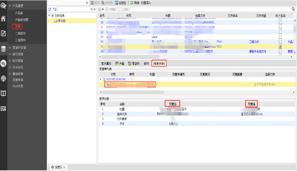Select 二维图档 in the left menu

coord(20,33)
